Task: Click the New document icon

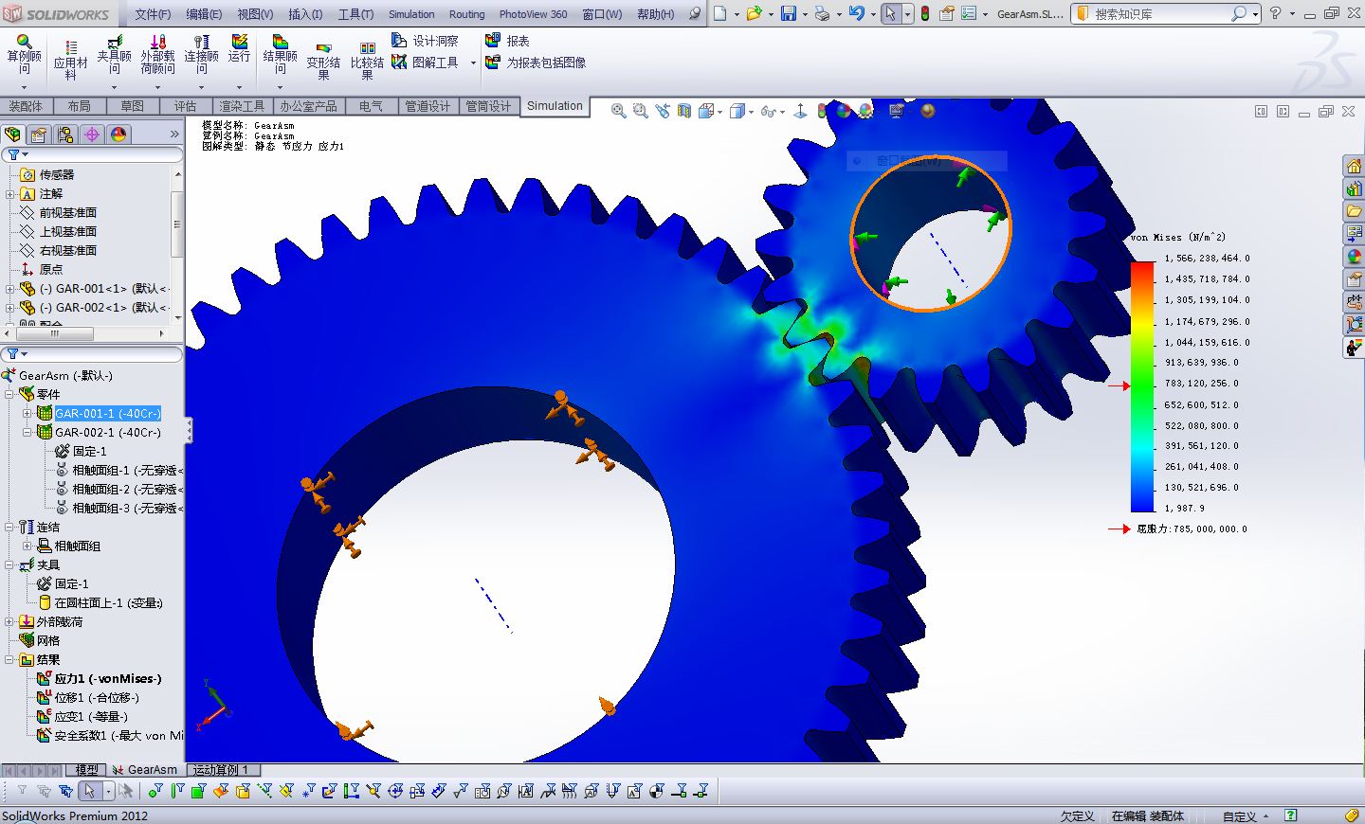Action: pos(720,13)
